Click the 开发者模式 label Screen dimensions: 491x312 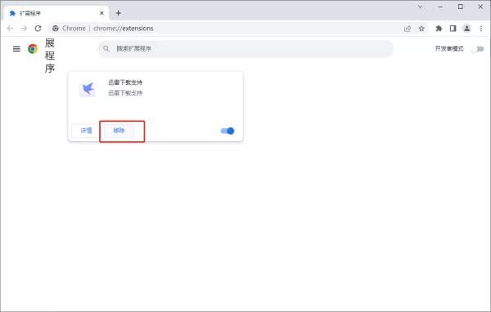[449, 49]
